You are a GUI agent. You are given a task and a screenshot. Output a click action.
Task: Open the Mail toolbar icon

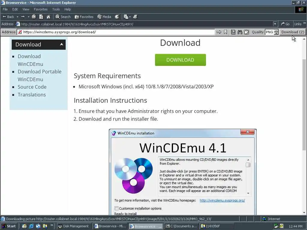click(x=126, y=17)
